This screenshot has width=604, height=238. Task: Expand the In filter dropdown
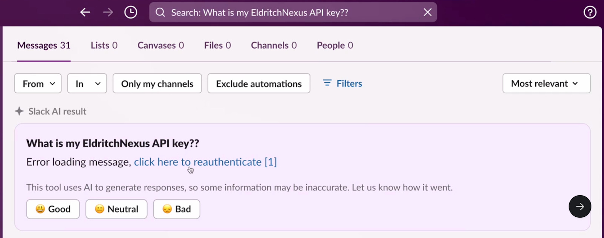[x=87, y=83]
